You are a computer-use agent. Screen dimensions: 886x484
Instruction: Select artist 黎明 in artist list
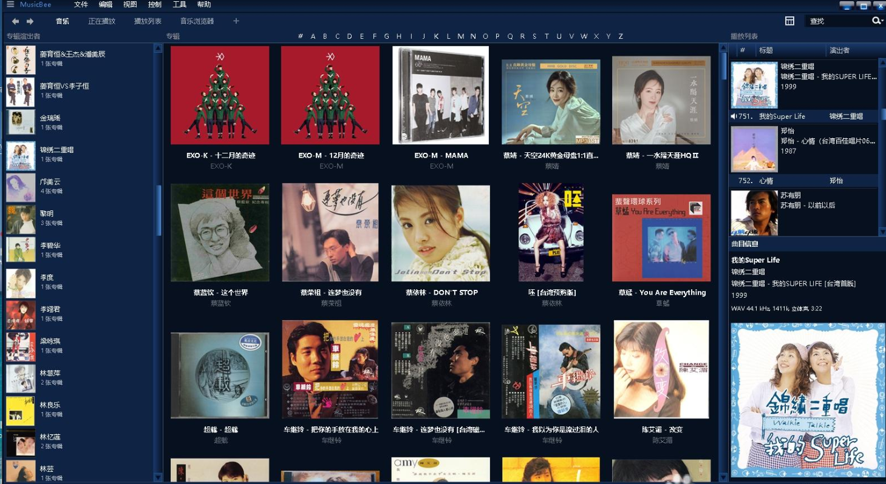[79, 220]
